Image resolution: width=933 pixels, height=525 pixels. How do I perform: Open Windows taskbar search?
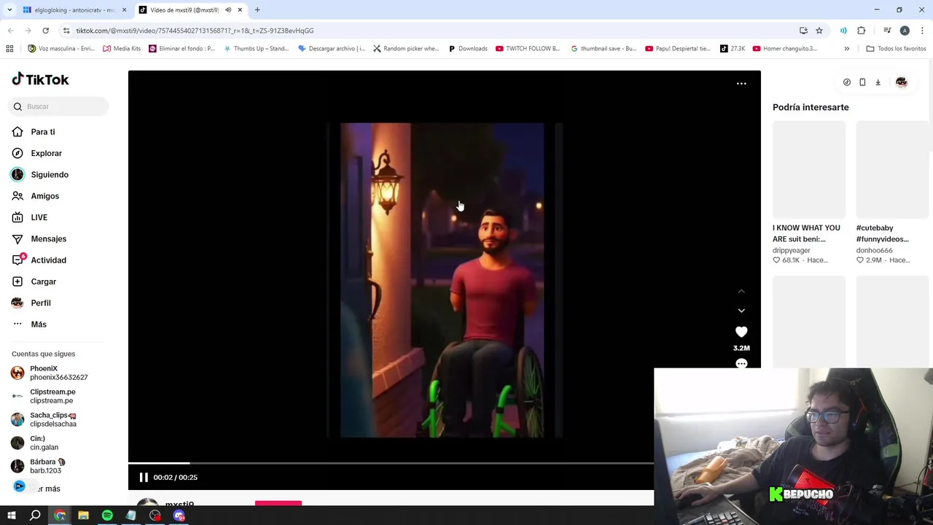[x=35, y=516]
